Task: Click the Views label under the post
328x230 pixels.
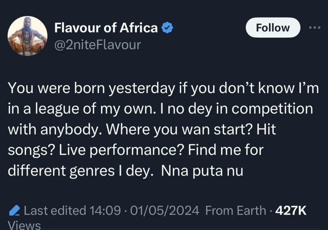Action: click(x=24, y=225)
